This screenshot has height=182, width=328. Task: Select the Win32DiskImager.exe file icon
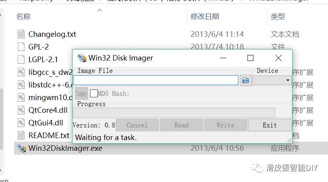pyautogui.click(x=21, y=148)
